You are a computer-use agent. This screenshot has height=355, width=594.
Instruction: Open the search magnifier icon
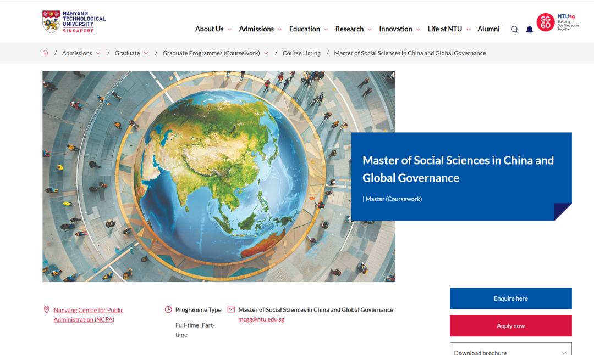click(x=514, y=30)
